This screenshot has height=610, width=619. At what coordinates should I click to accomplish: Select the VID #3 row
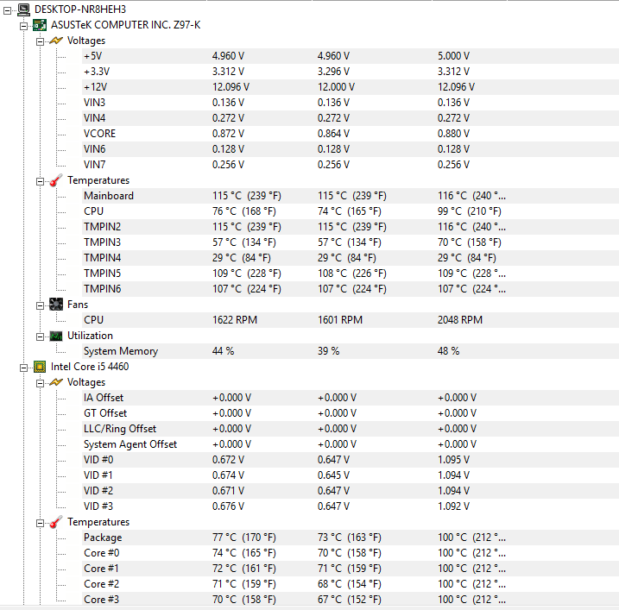[x=351, y=506]
